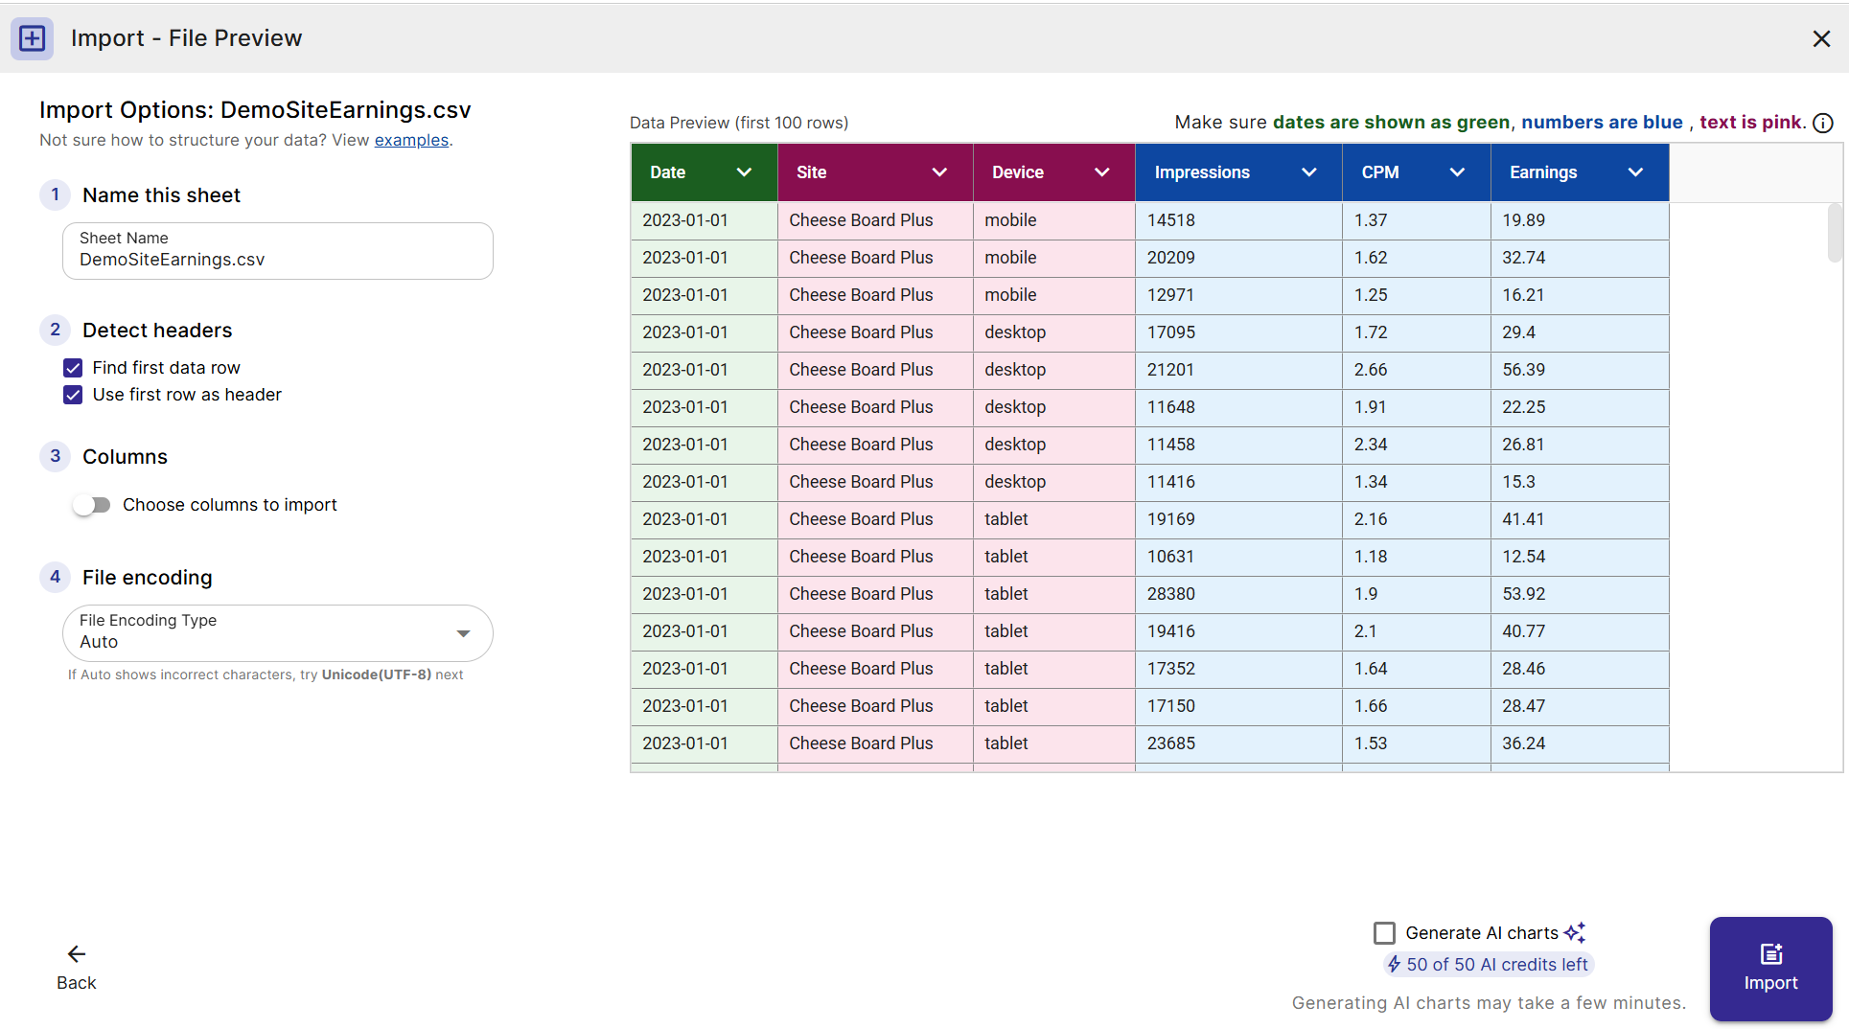Enable Choose columns to import switch

[92, 505]
